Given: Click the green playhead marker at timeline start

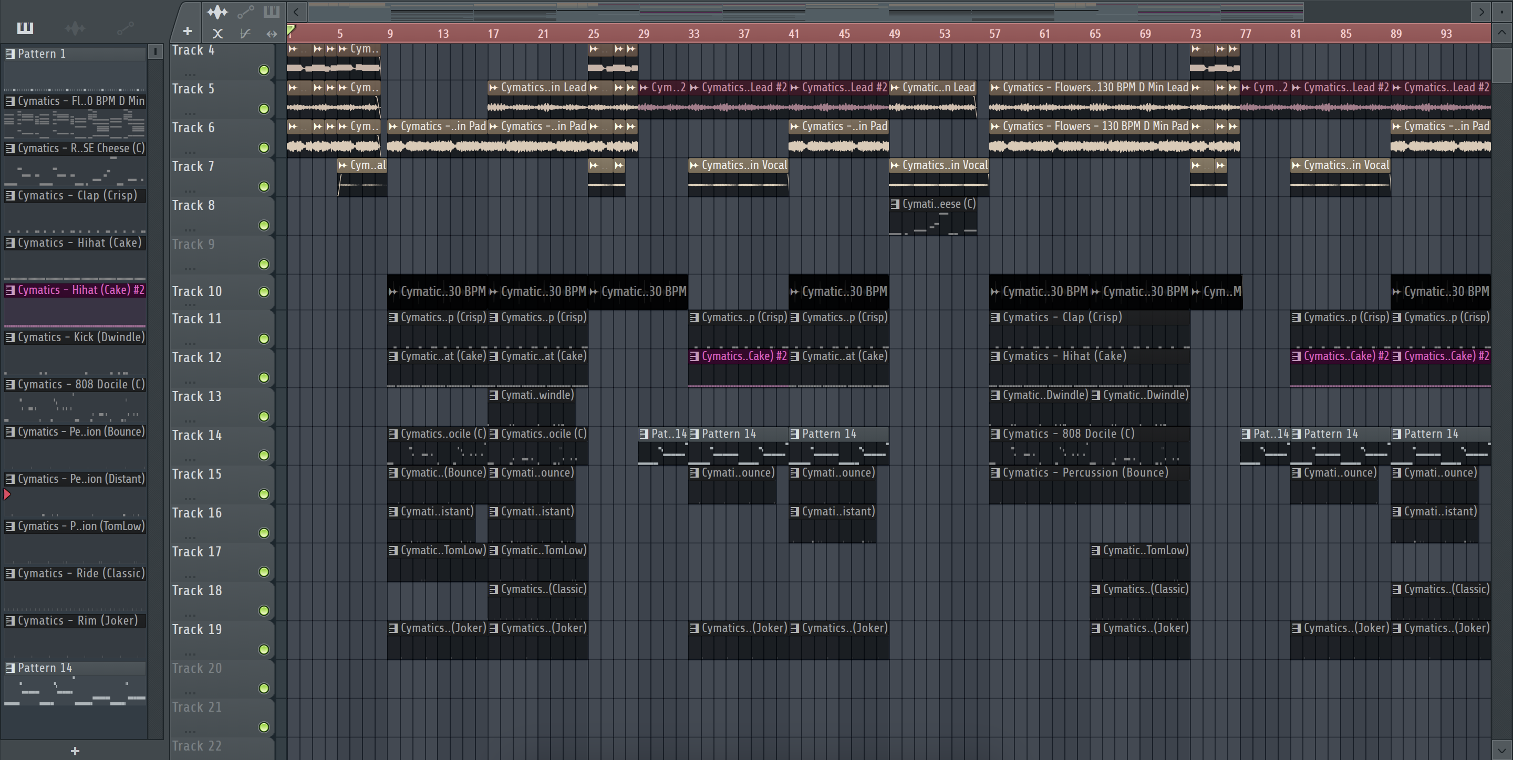Looking at the screenshot, I should [291, 29].
